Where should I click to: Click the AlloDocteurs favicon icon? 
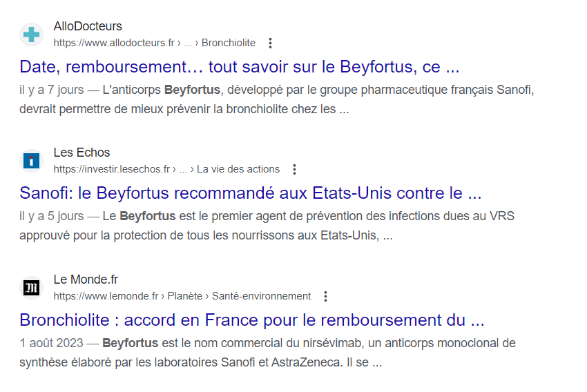(x=31, y=35)
